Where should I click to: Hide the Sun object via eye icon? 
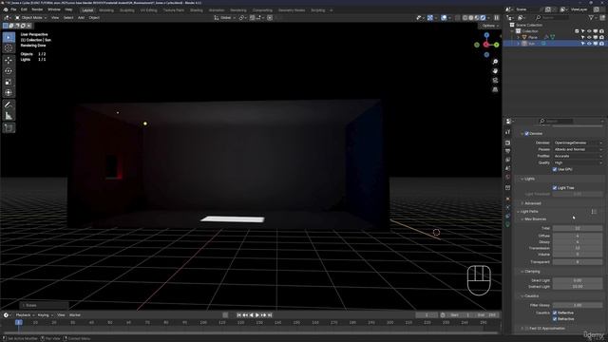[589, 44]
